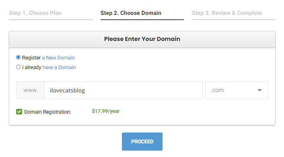Click the ilovecatsblog text in the field
Screen dimensions: 284x157
[67, 90]
